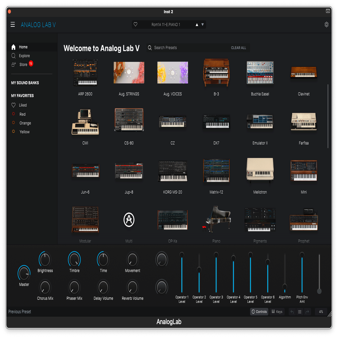Click Operator 2 Level fader
The image size is (338, 338).
click(x=199, y=270)
